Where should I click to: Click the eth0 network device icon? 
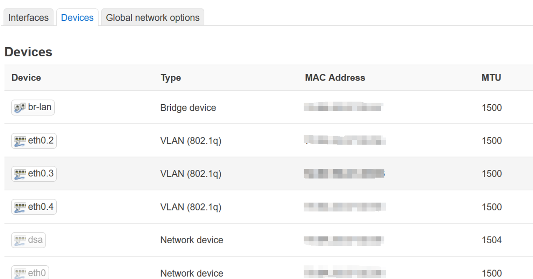tap(20, 273)
